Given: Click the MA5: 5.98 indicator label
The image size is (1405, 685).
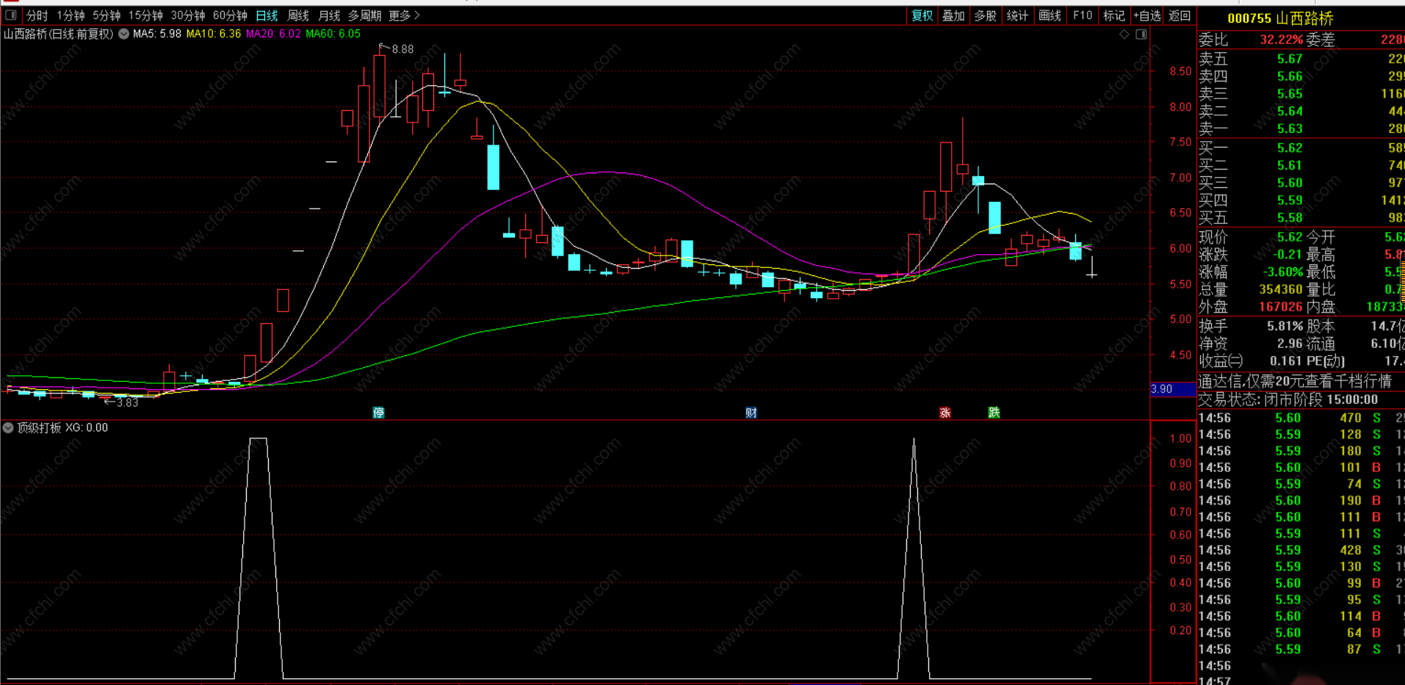Looking at the screenshot, I should click(x=157, y=34).
